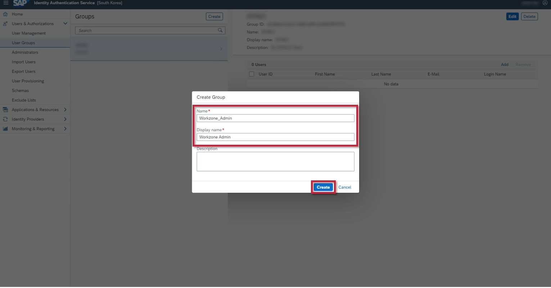Open the user profile icon
Screen dimensions: 551x288
tap(545, 3)
